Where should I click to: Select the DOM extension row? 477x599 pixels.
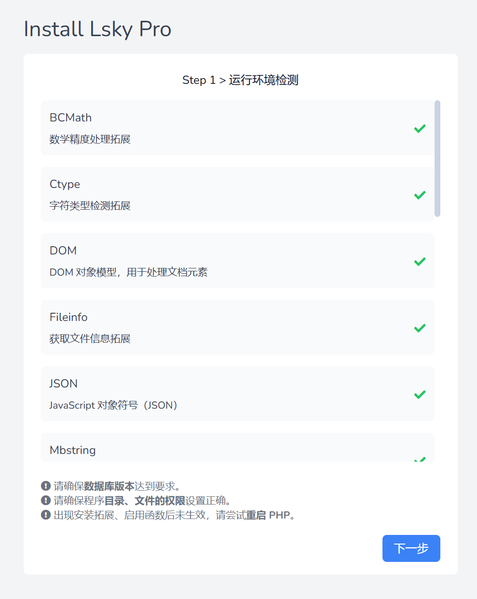(x=237, y=261)
